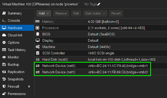Click the net1 network arrows icon
The image size is (167, 98).
(x=38, y=72)
